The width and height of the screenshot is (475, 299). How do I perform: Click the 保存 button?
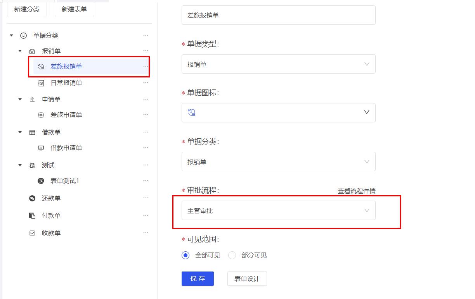click(198, 278)
